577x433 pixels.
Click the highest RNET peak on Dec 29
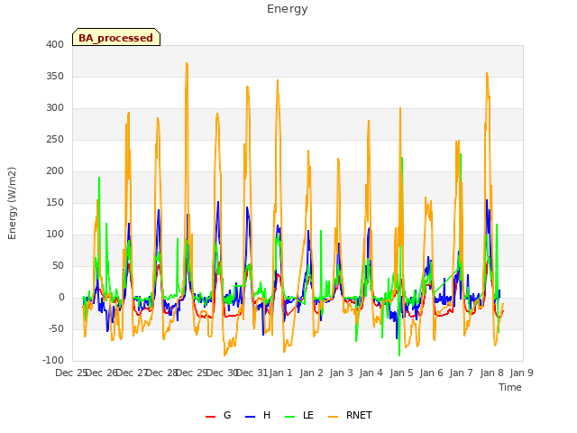pyautogui.click(x=187, y=63)
